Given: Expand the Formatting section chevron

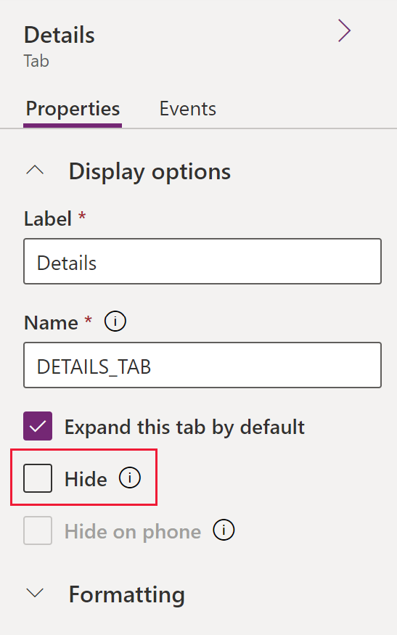Looking at the screenshot, I should tap(35, 594).
